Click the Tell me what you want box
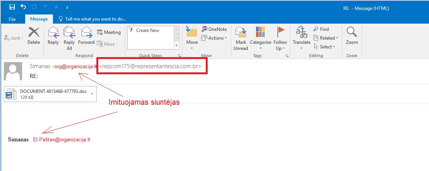The height and width of the screenshot is (171, 429). tap(93, 19)
